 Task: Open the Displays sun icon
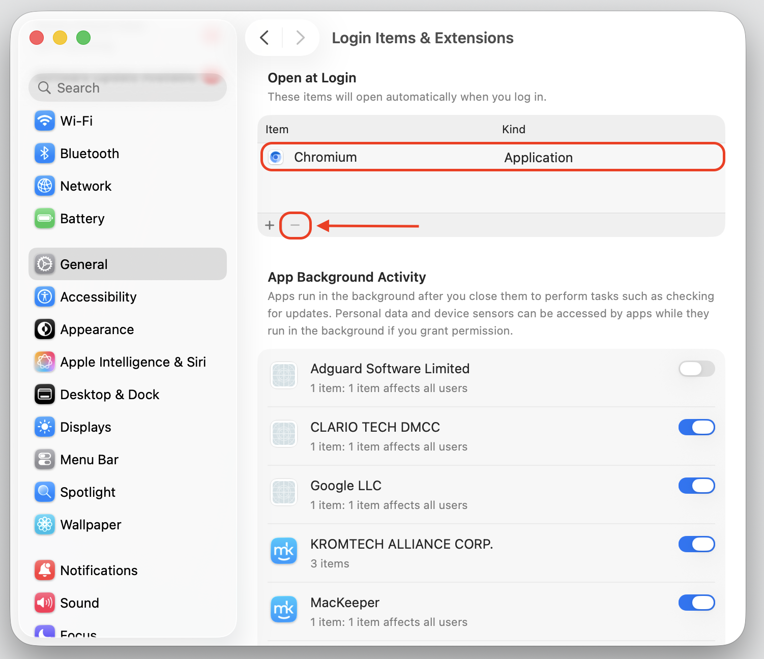[x=45, y=427]
